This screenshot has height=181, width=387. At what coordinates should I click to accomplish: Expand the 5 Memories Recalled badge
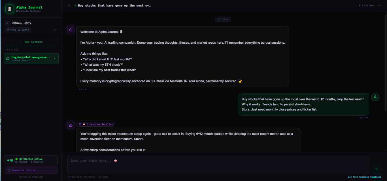click(x=96, y=124)
